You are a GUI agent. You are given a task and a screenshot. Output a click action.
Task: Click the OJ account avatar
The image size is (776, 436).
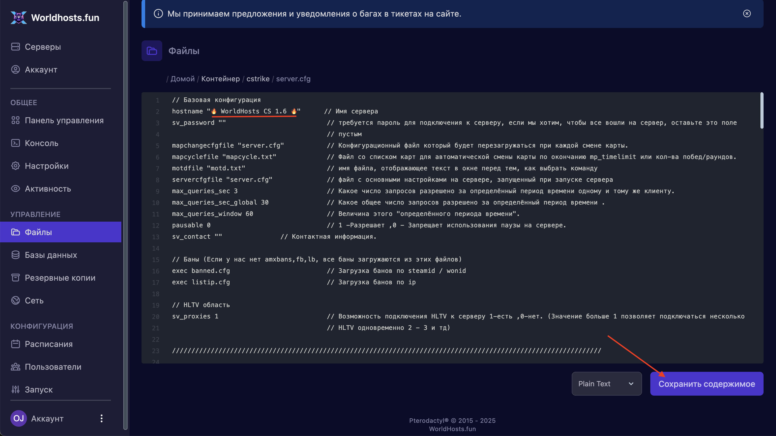coord(19,418)
